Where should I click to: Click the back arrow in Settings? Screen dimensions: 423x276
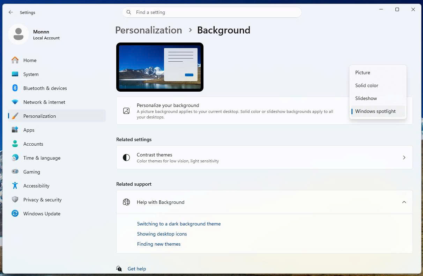pyautogui.click(x=11, y=12)
